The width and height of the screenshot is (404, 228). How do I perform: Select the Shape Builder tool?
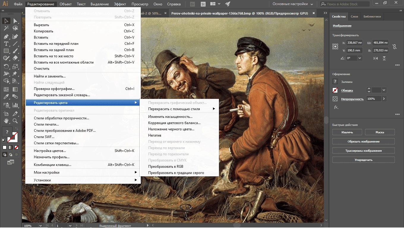(6, 81)
